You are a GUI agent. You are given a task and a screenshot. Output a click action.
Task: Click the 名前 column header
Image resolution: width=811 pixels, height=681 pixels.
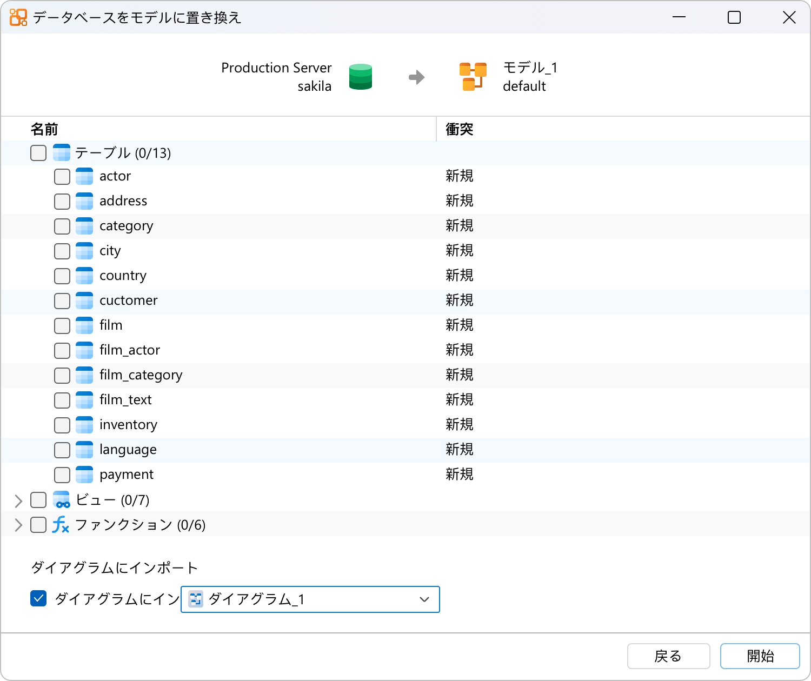pos(44,129)
